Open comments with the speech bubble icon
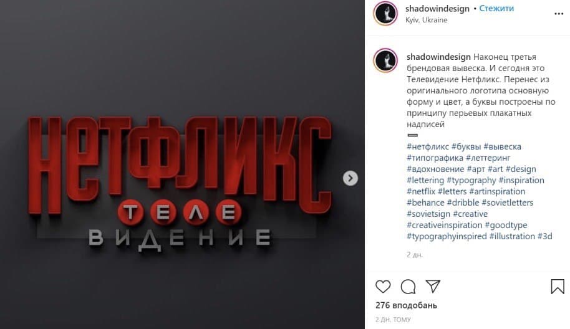Viewport: 570px width, 329px height. 408,287
